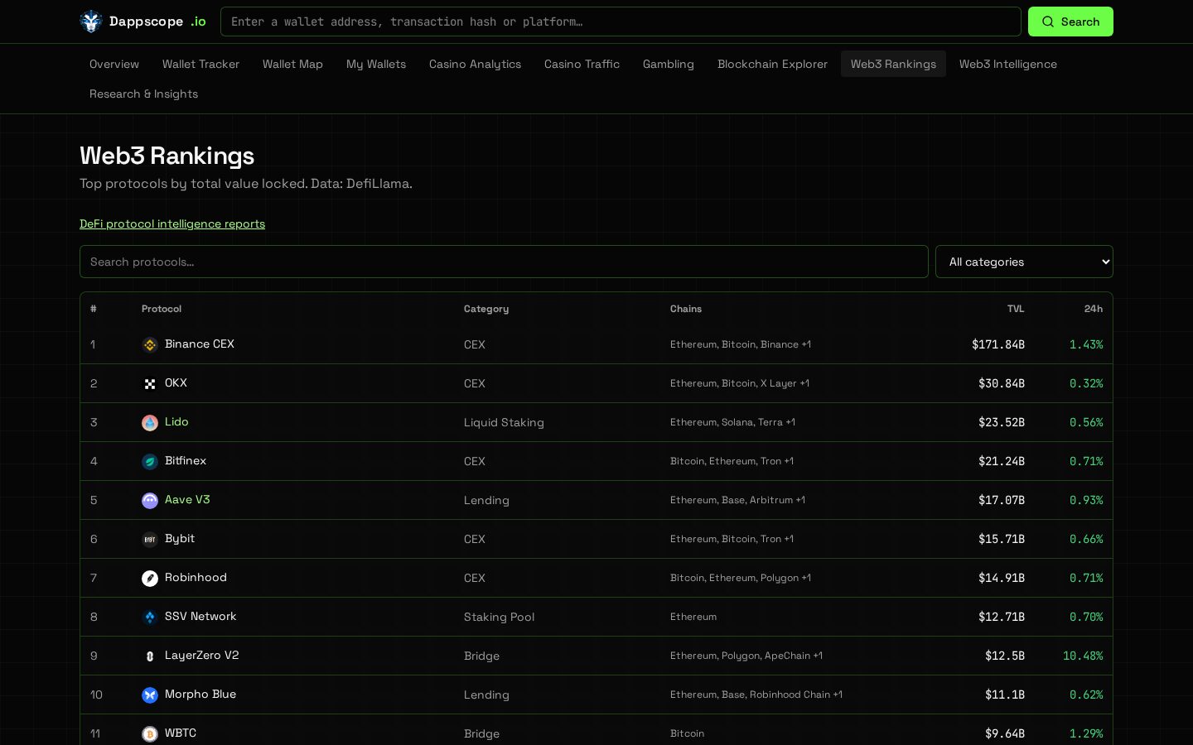
Task: Open DeFi protocol intelligence reports link
Action: [x=172, y=223]
